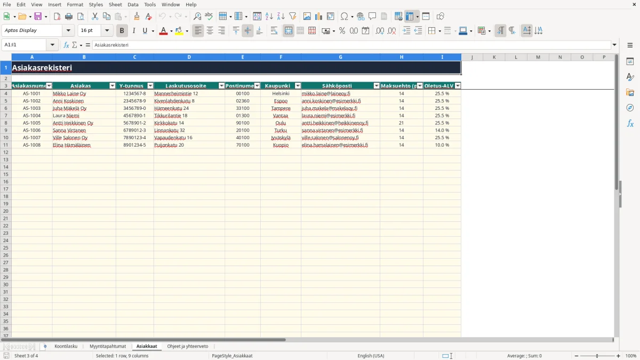The width and height of the screenshot is (640, 360).
Task: Toggle Italic formatting
Action: (133, 31)
